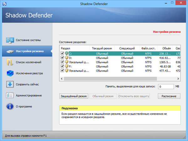188x141 pixels.
Task: Click the Состояние системы monitor icon
Action: [x=9, y=40]
